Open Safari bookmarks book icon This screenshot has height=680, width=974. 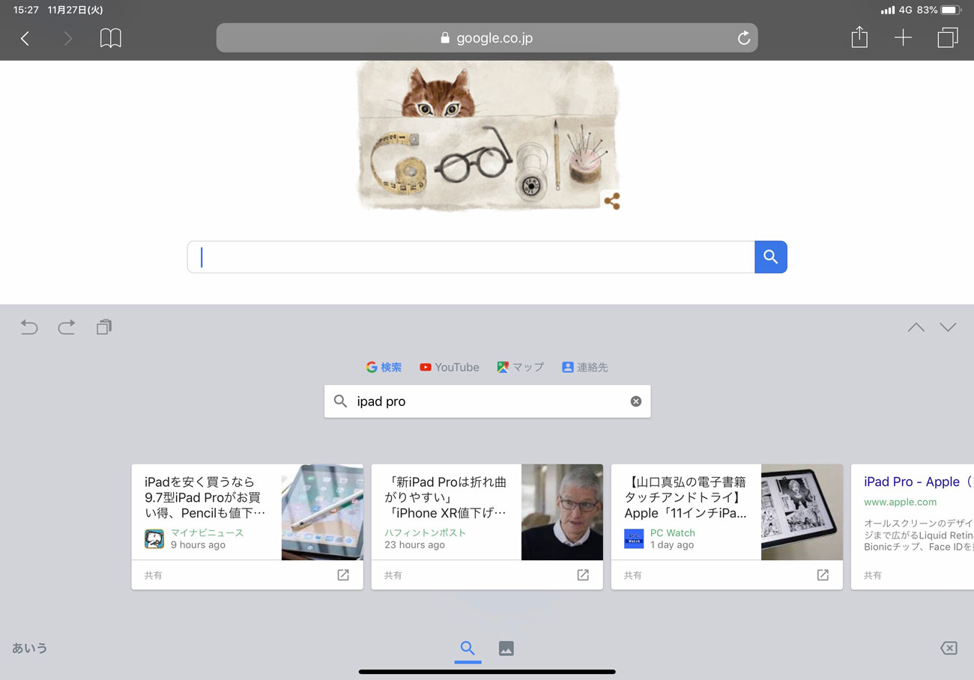pyautogui.click(x=111, y=38)
